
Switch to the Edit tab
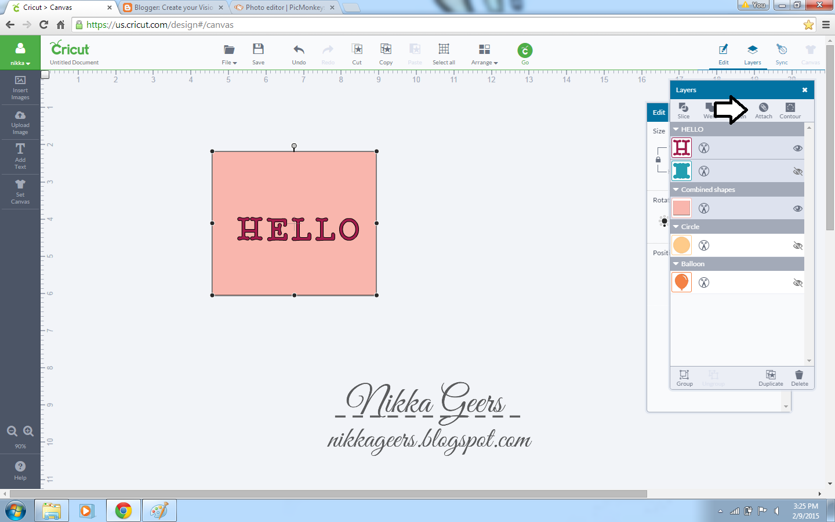tap(724, 53)
